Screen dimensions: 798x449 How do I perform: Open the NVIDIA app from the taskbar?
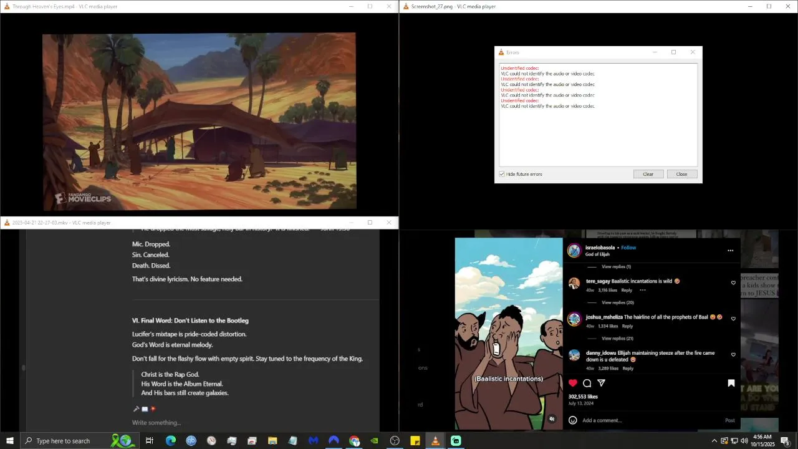point(375,441)
